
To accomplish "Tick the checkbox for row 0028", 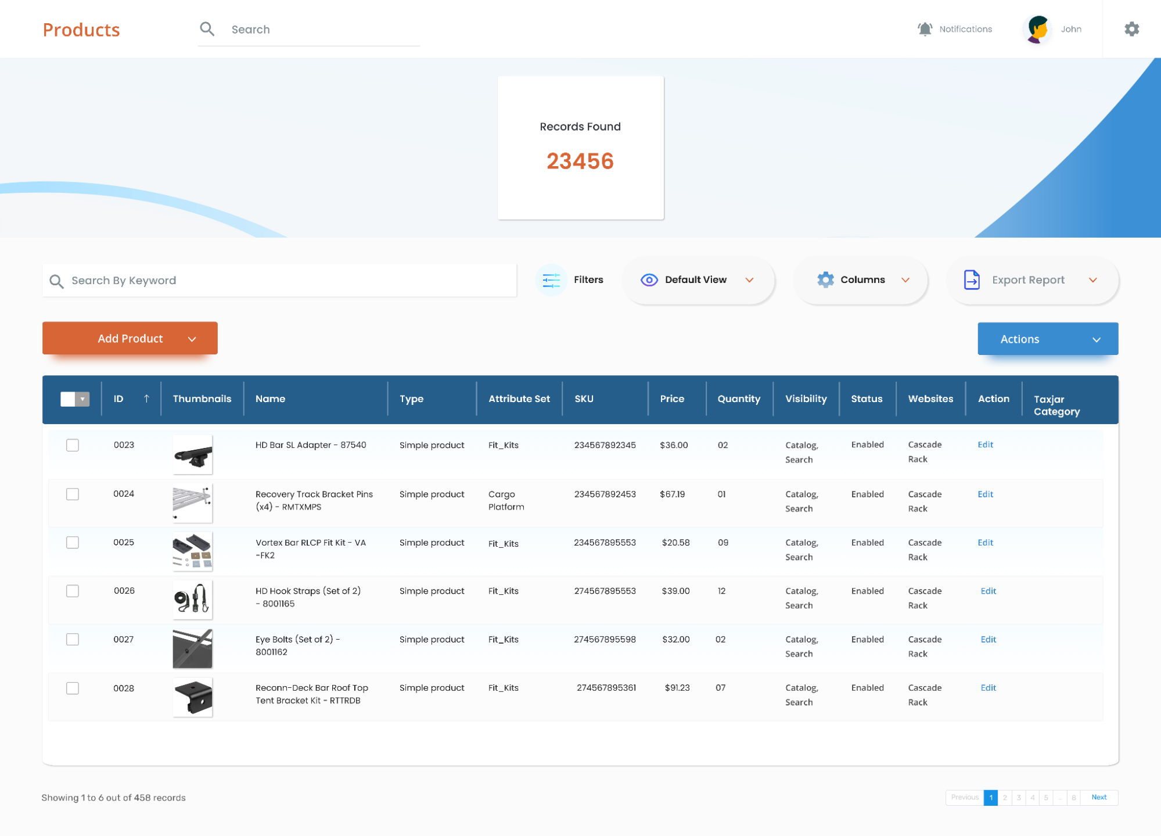I will pyautogui.click(x=73, y=688).
